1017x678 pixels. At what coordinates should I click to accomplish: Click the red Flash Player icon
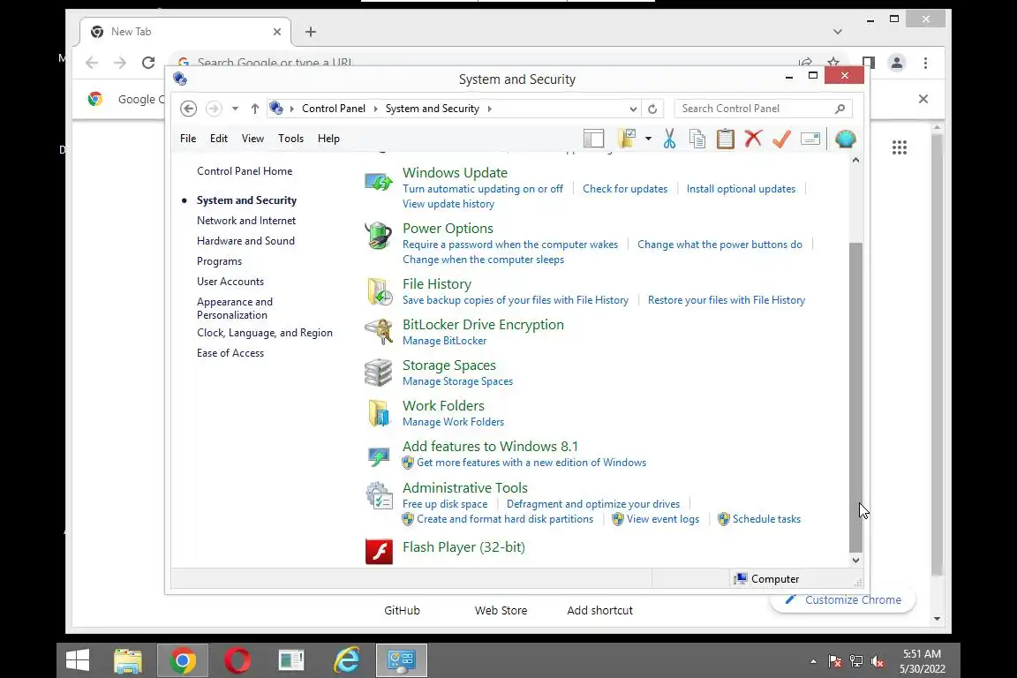pyautogui.click(x=379, y=552)
